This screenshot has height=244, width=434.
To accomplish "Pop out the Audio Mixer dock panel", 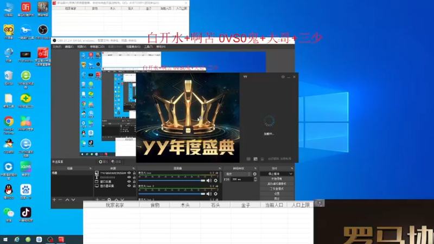I will (220, 168).
